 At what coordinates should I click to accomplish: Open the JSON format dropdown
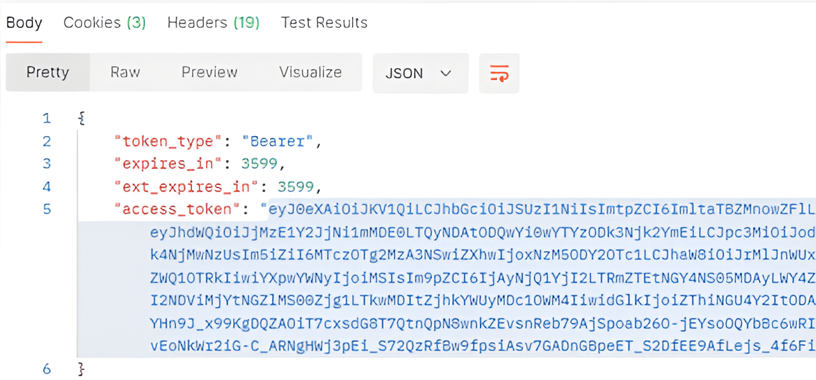point(420,73)
